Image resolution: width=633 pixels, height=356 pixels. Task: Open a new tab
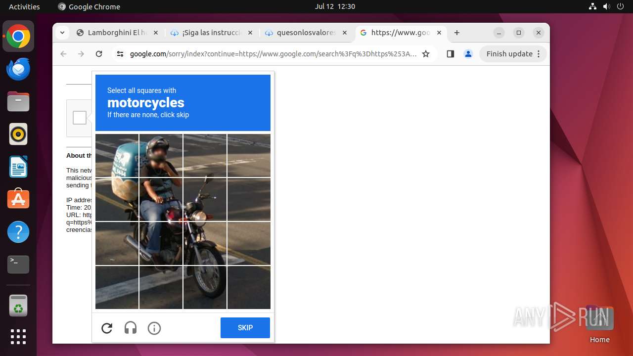(457, 33)
